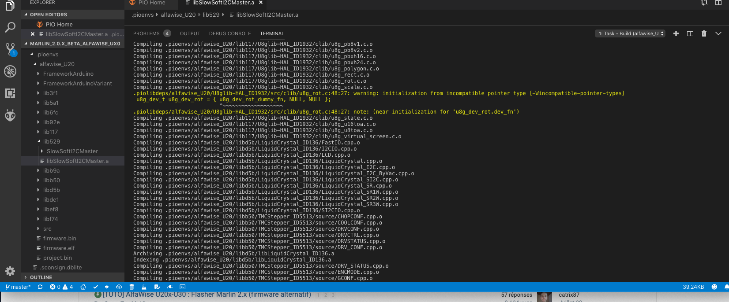Switch to the PIO Home editor tab
The image size is (729, 302).
151,3
